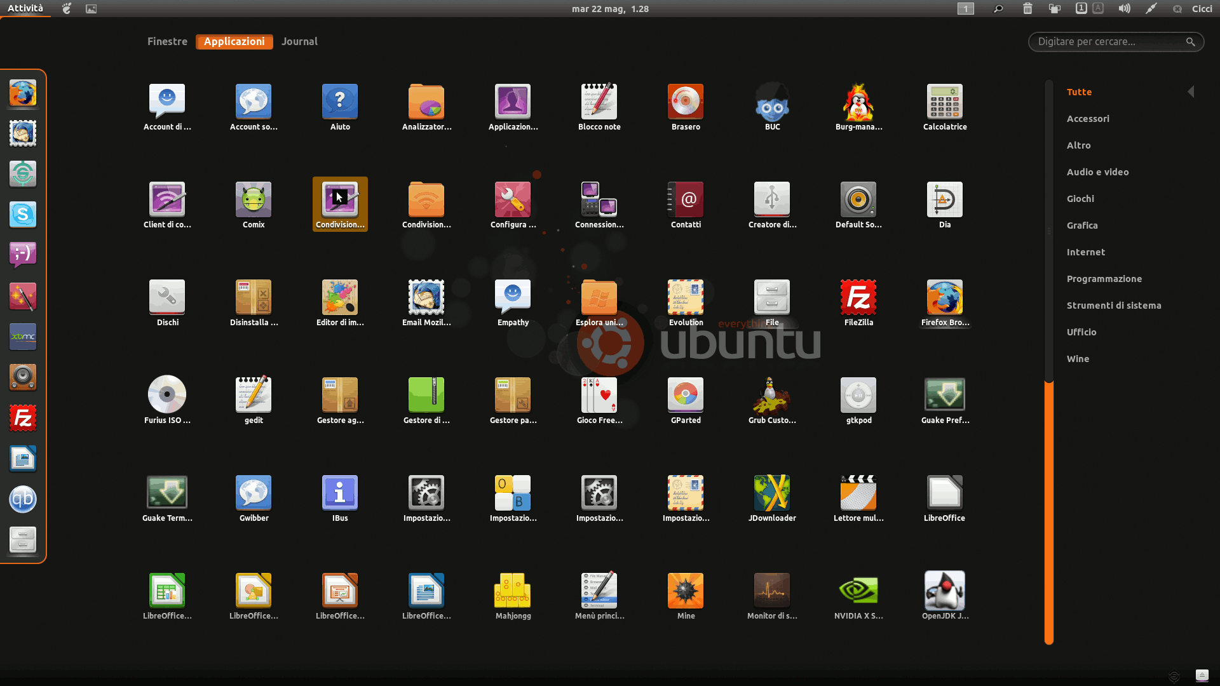Switch to the Journal tab
Screen dimensions: 1220x686
pos(299,41)
